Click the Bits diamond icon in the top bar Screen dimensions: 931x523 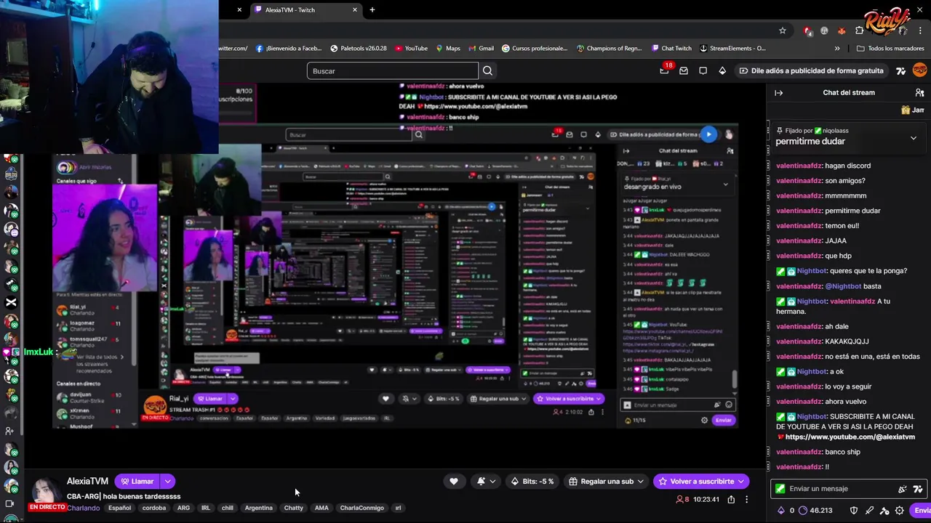[722, 70]
